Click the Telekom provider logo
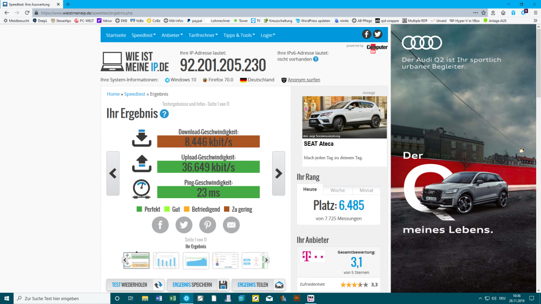Screen dimensions: 541x304 (313, 256)
